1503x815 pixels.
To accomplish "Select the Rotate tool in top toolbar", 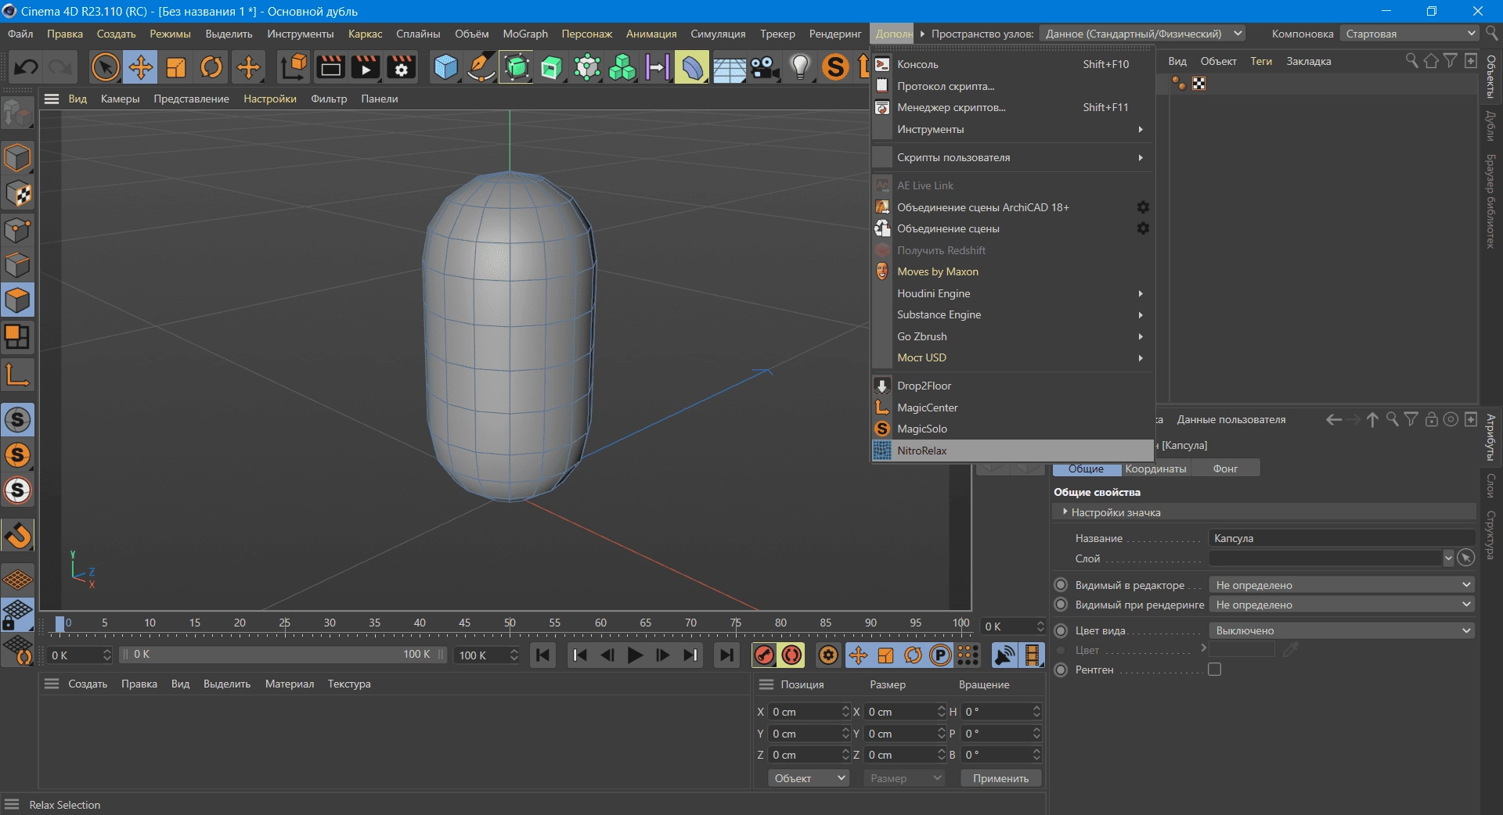I will (x=211, y=67).
